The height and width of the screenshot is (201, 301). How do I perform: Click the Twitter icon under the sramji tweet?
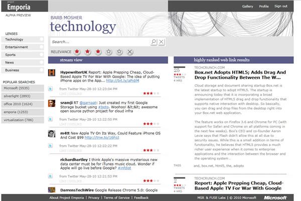[50, 119]
